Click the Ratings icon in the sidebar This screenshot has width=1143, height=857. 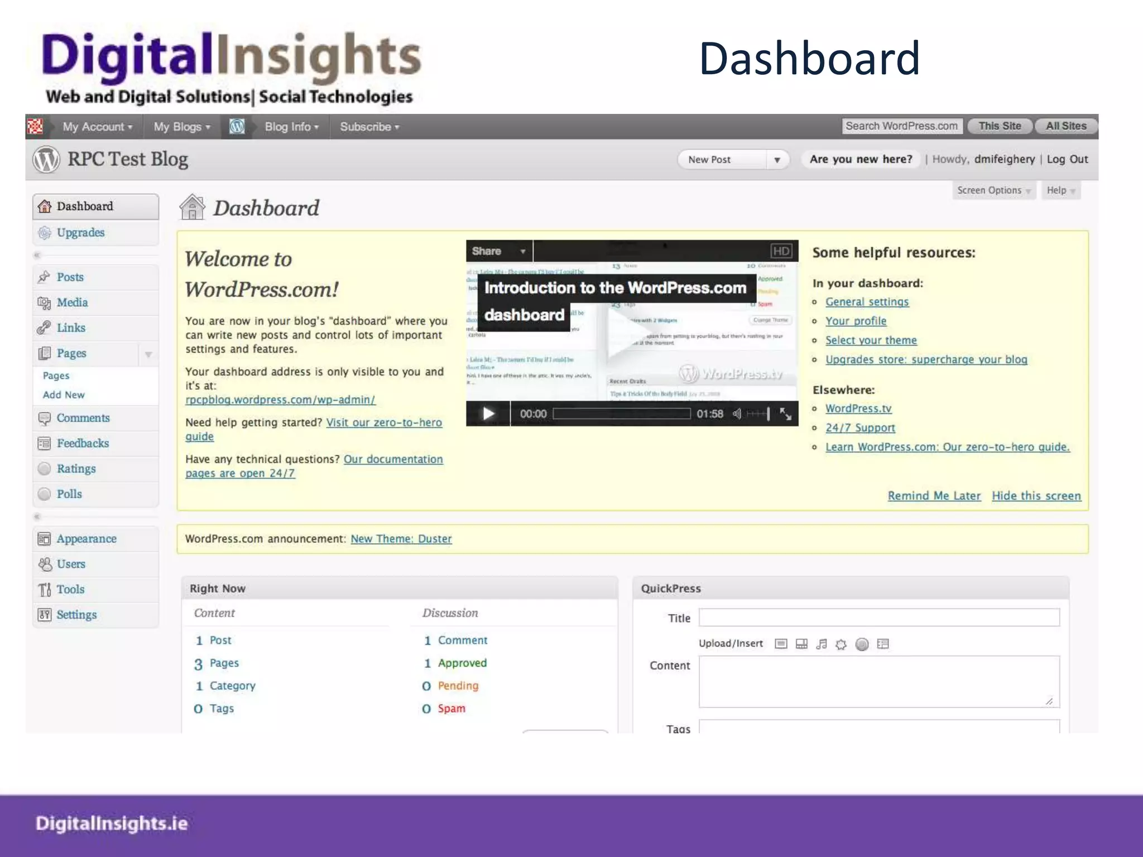point(44,469)
